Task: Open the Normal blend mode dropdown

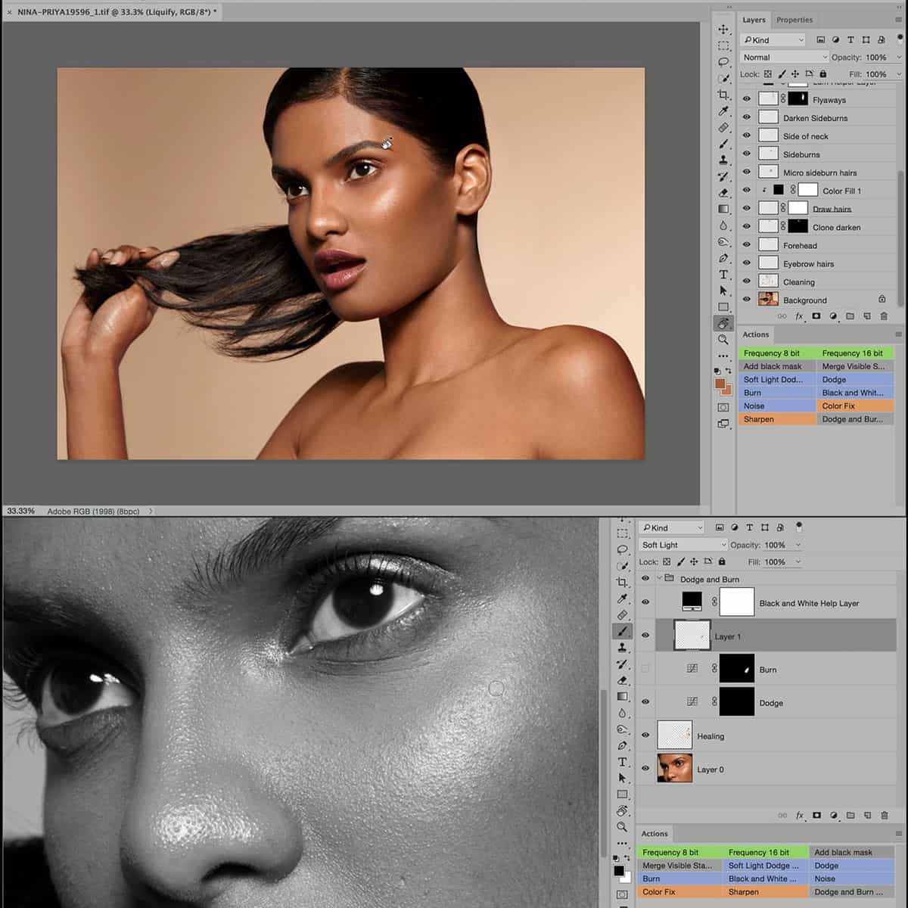Action: tap(783, 57)
